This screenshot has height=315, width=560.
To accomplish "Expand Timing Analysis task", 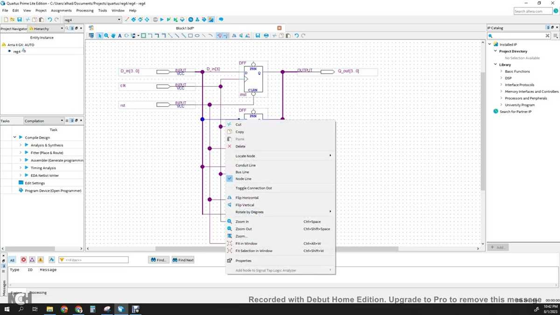I will point(21,168).
